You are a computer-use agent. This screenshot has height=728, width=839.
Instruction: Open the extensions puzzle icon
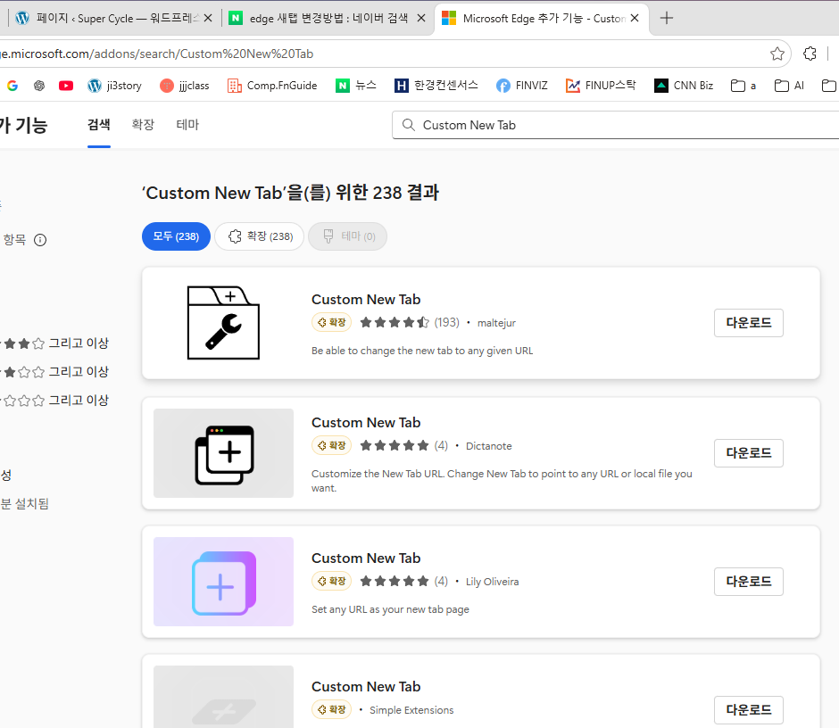point(810,54)
